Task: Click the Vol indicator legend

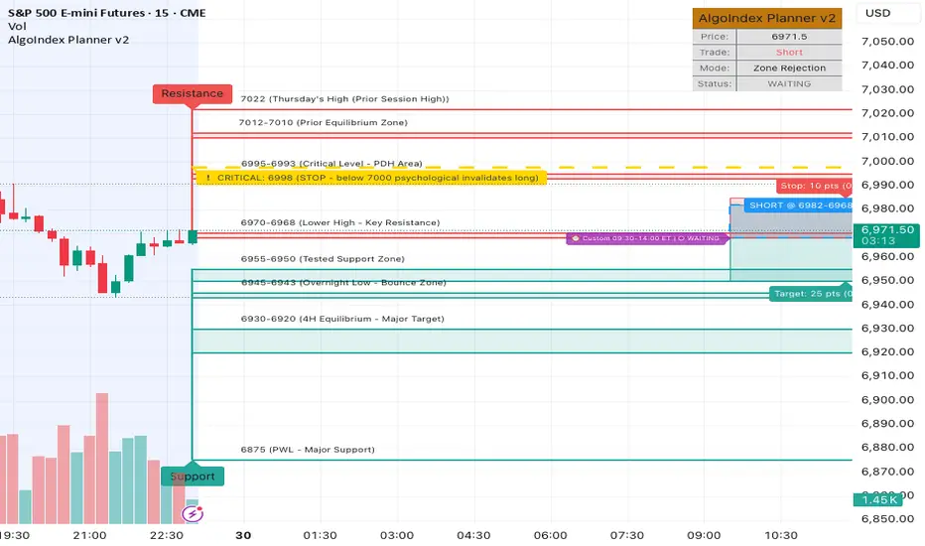Action: [17, 26]
